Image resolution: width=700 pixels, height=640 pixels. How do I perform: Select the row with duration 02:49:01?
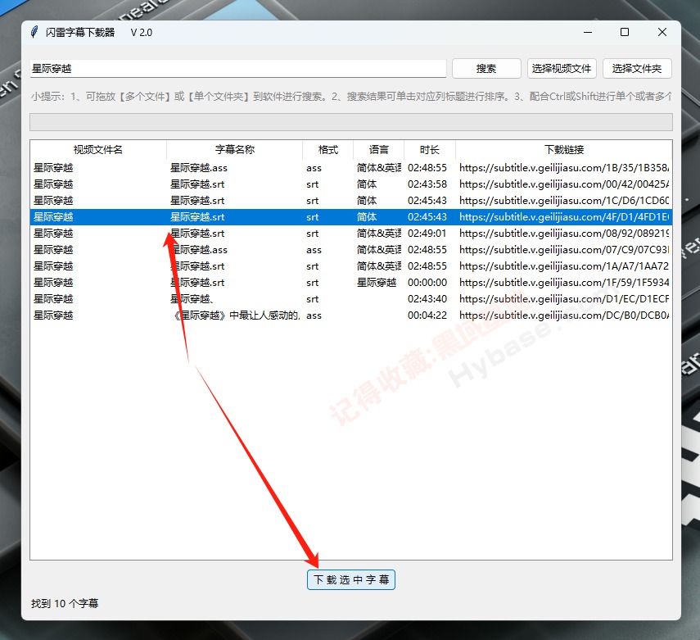(351, 234)
